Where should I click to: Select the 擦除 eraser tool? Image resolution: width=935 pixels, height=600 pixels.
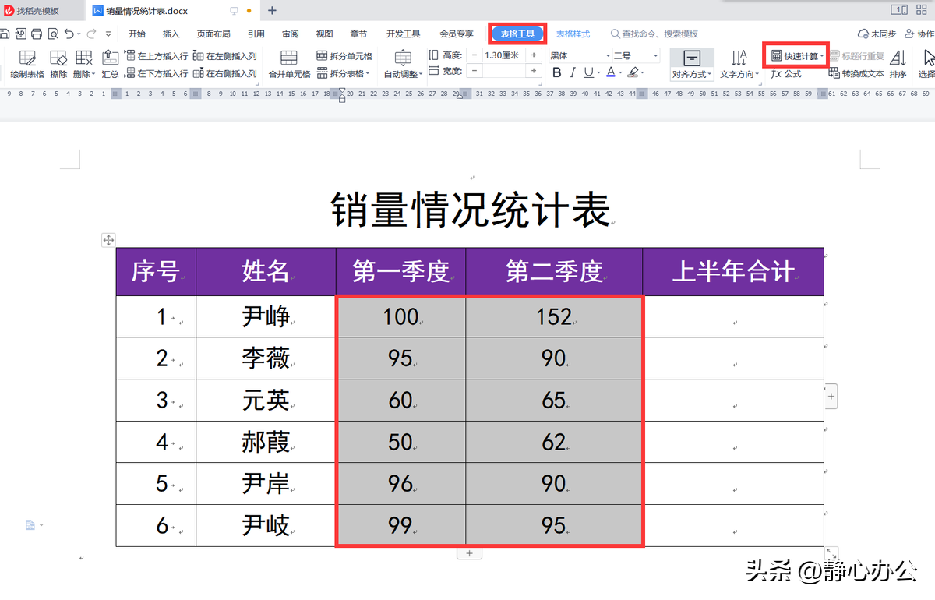pos(58,65)
